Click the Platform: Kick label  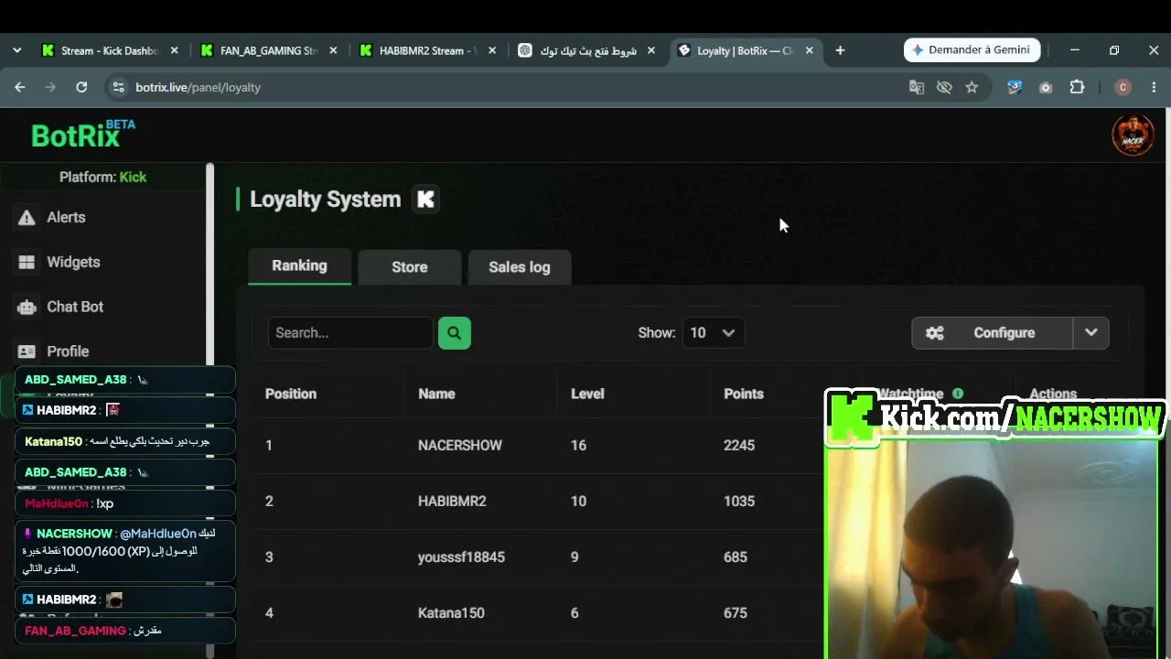tap(102, 177)
